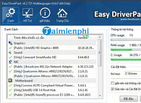Click the Version column header
This screenshot has height=103, width=141.
pyautogui.click(x=86, y=38)
